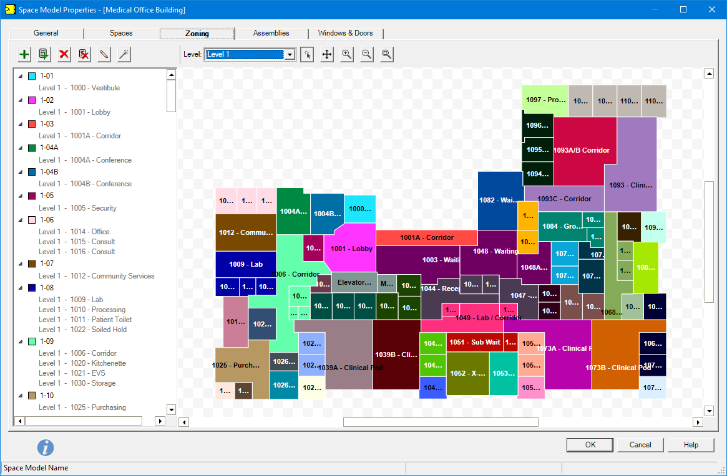This screenshot has width=727, height=476.
Task: Select the pointer selection tool
Action: pyautogui.click(x=307, y=54)
